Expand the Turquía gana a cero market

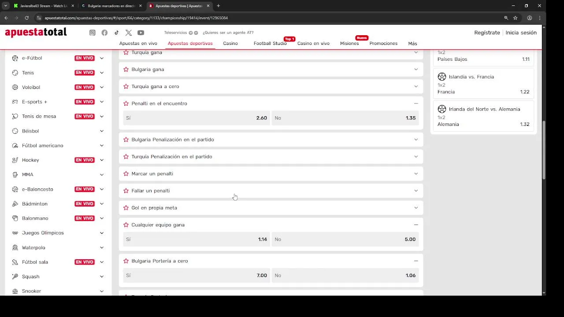(416, 86)
